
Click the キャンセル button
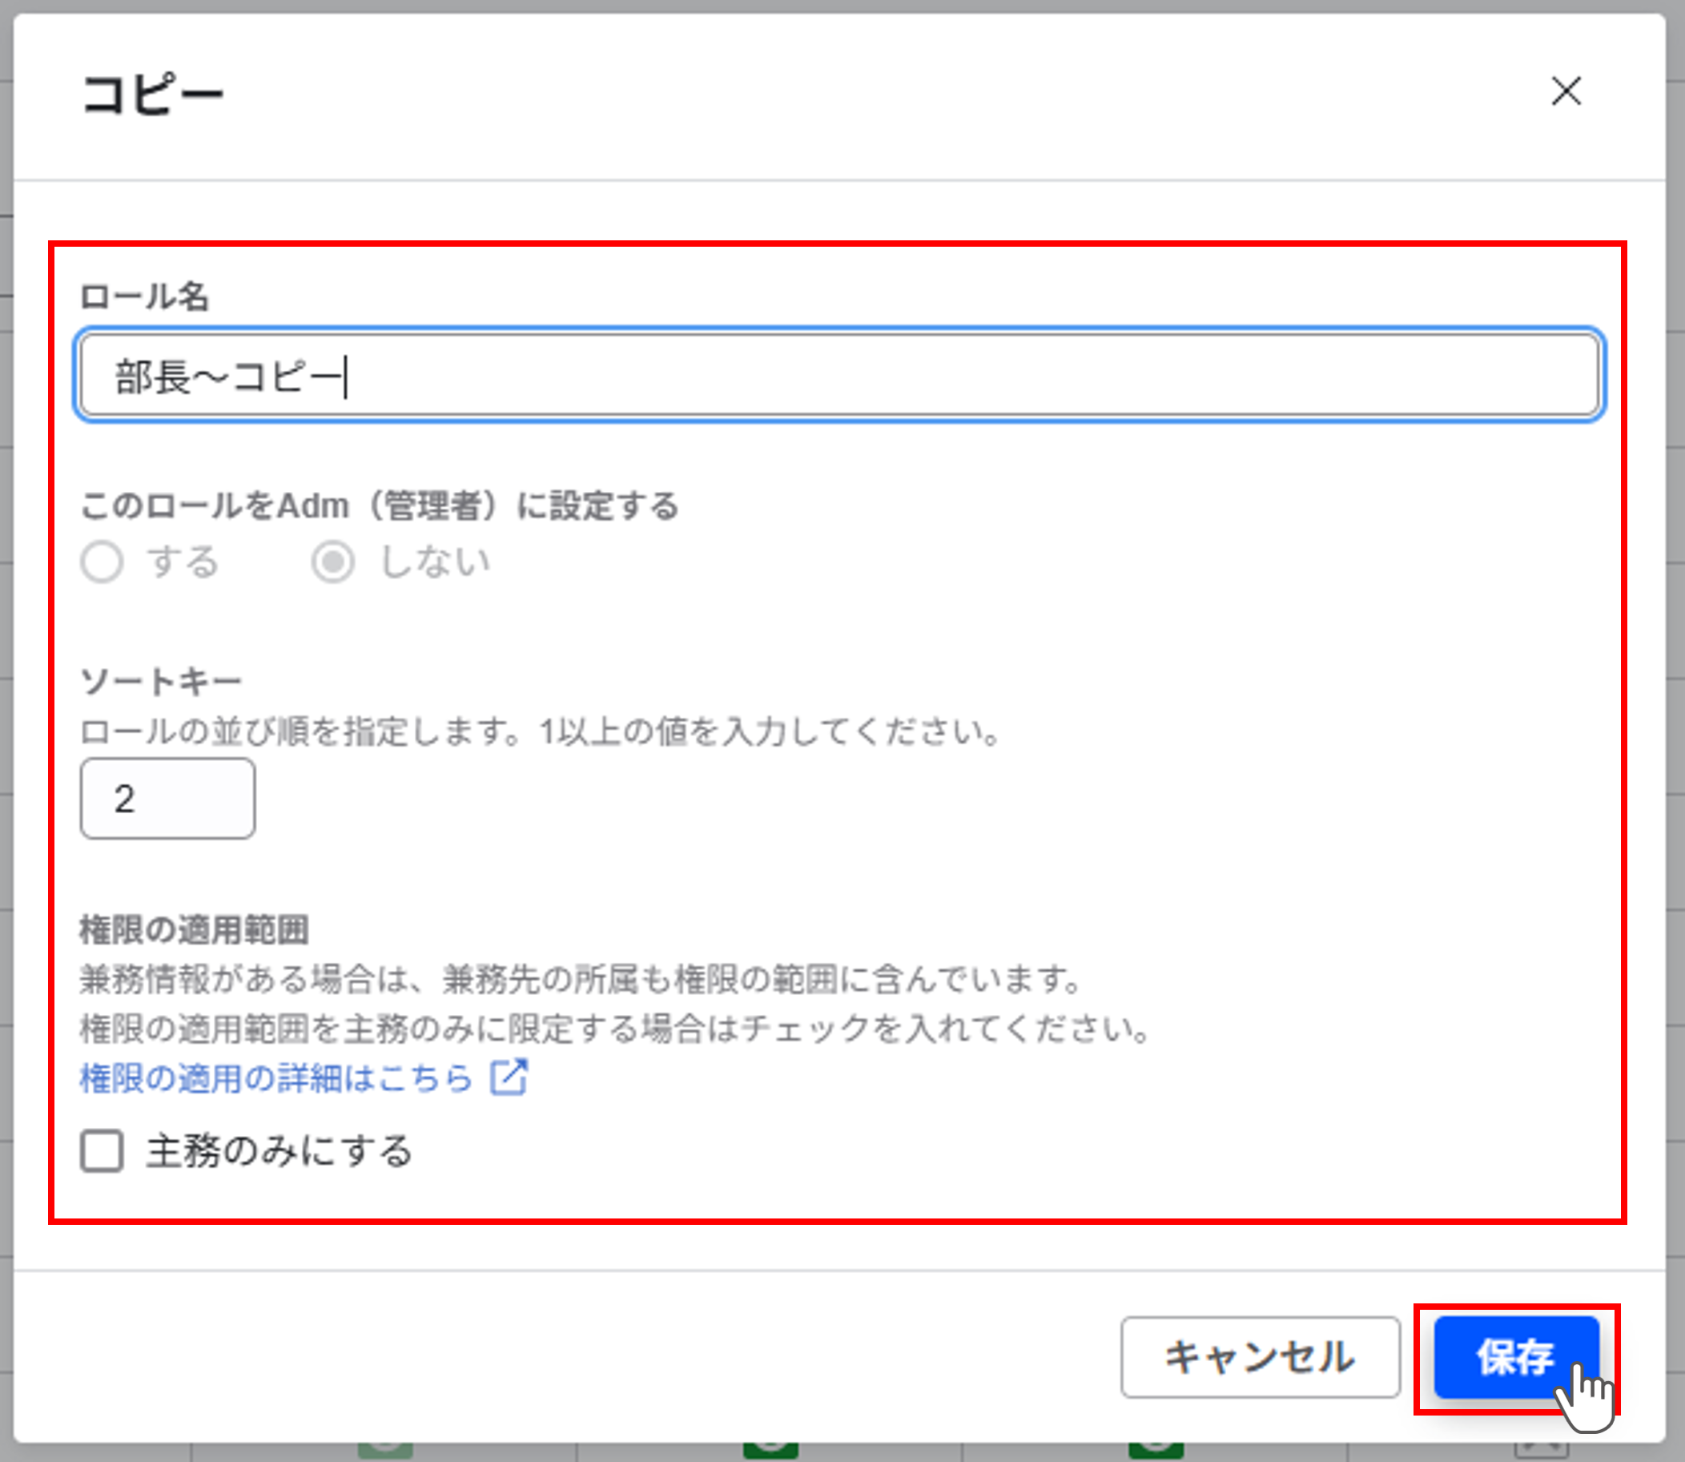pyautogui.click(x=1261, y=1358)
